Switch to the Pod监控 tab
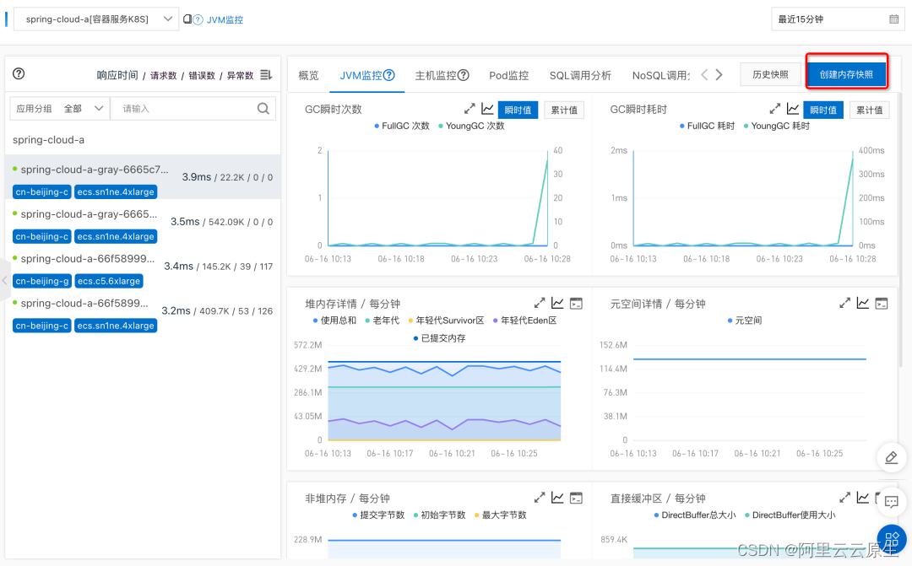 [508, 75]
